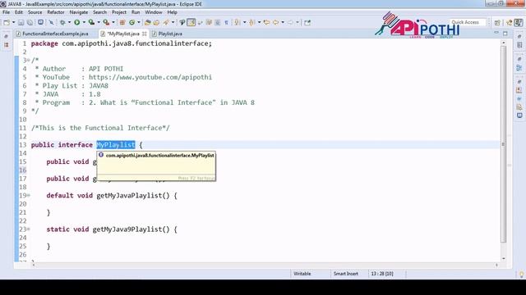The image size is (526, 295).
Task: Click the New file toolbar icon
Action: [x=7, y=22]
